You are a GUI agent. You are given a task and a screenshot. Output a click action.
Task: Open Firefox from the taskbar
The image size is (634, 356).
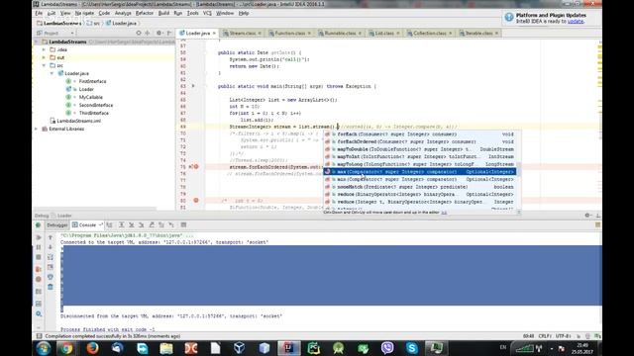[92, 348]
